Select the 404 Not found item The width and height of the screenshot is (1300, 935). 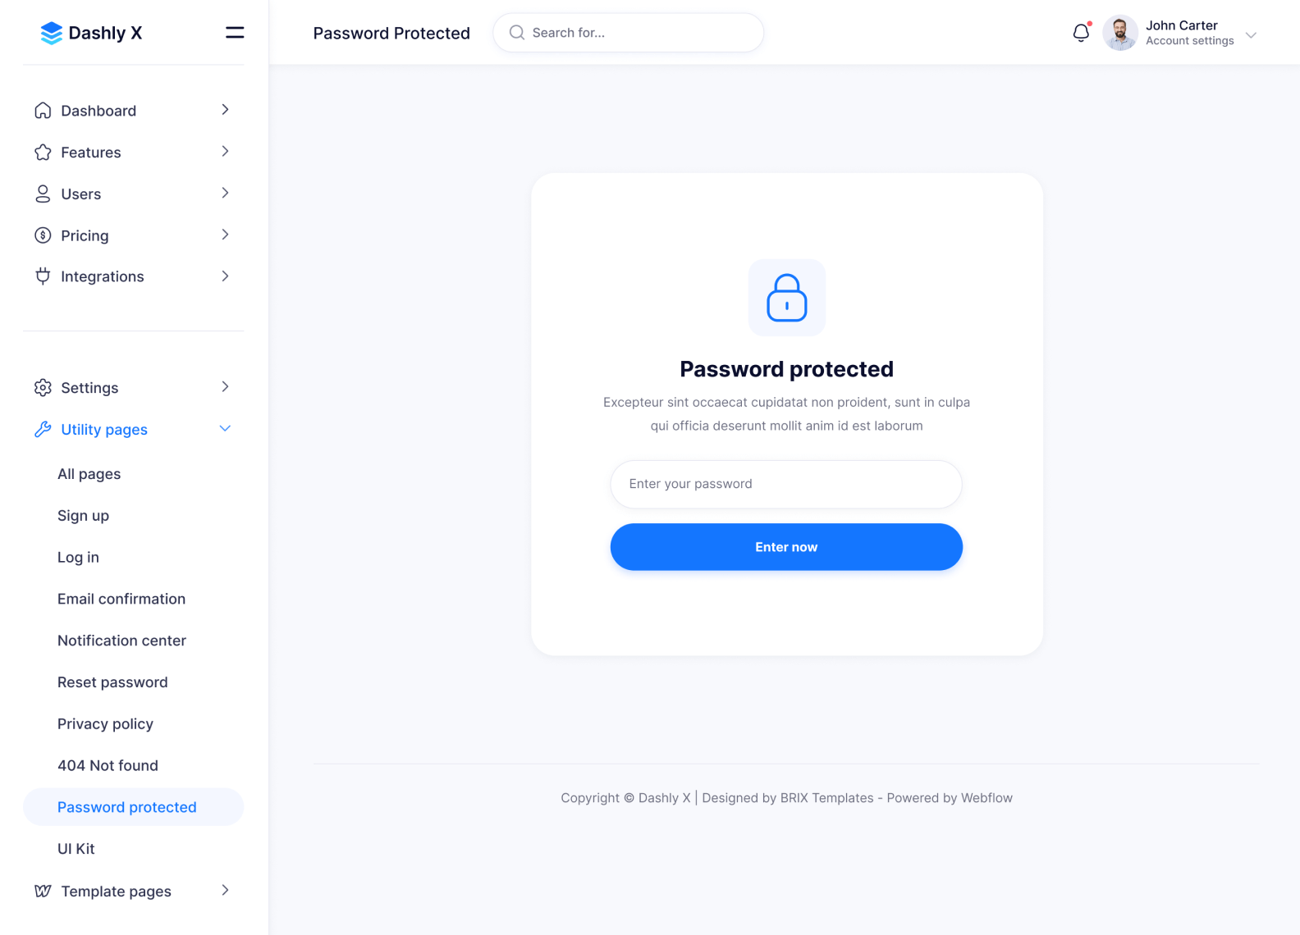click(x=108, y=765)
